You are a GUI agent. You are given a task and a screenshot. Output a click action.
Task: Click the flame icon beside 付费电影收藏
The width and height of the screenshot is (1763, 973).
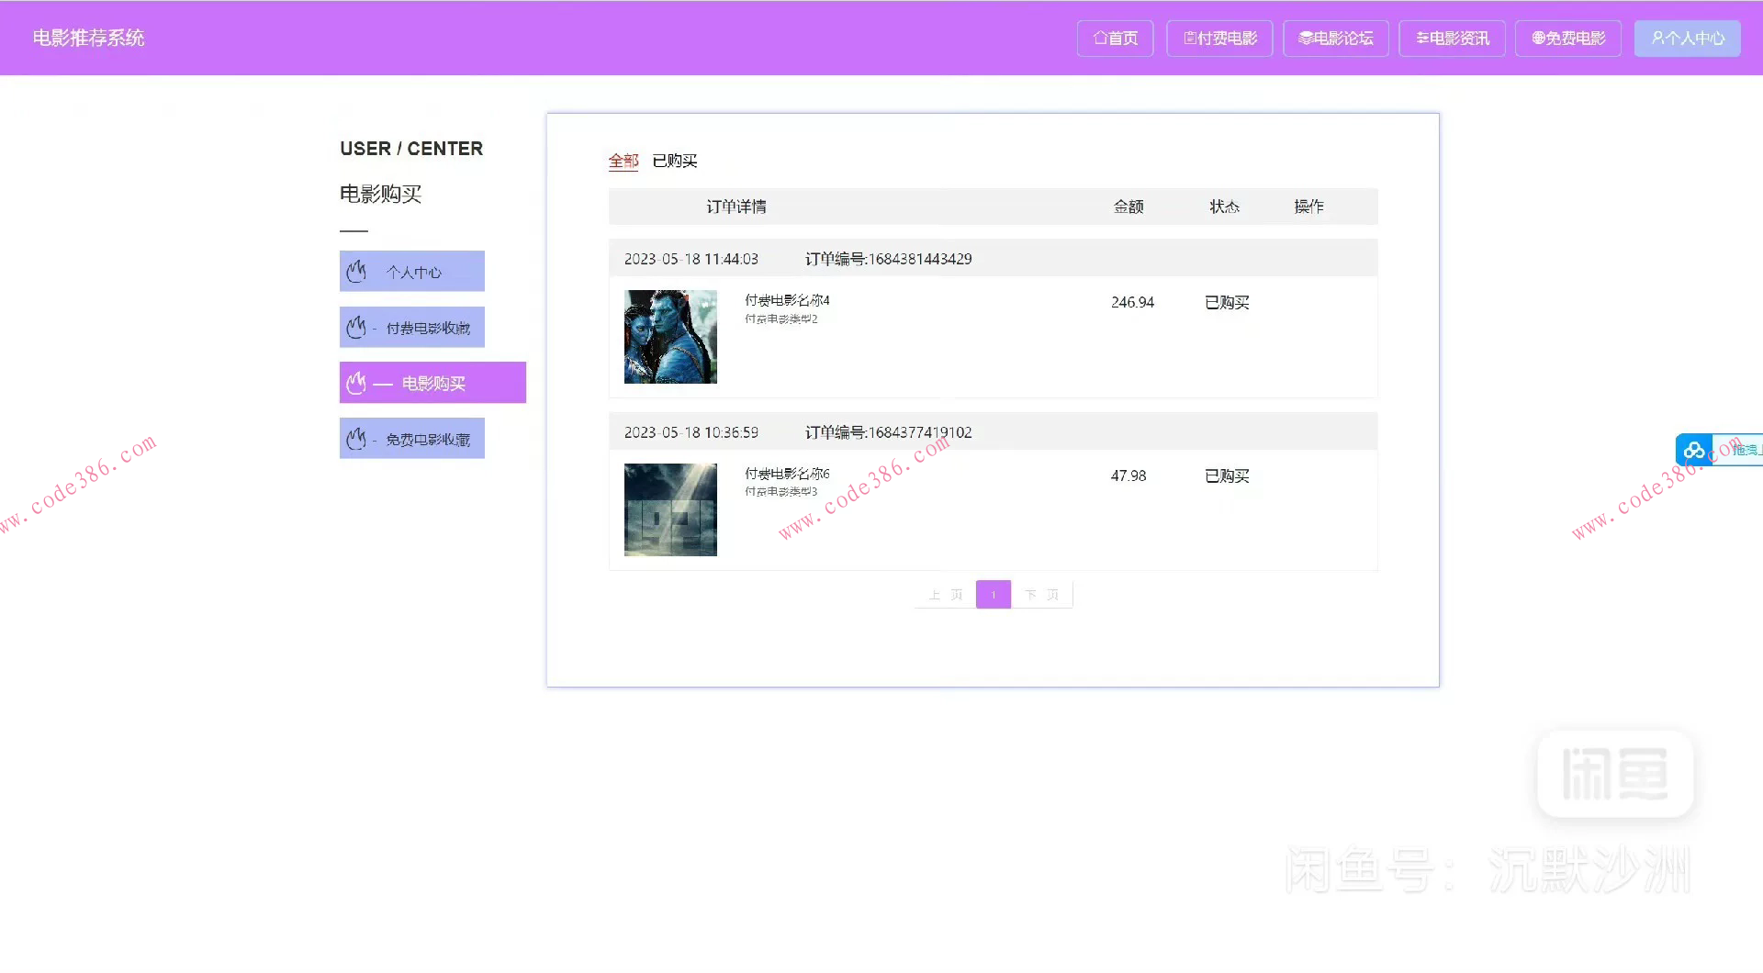point(356,328)
